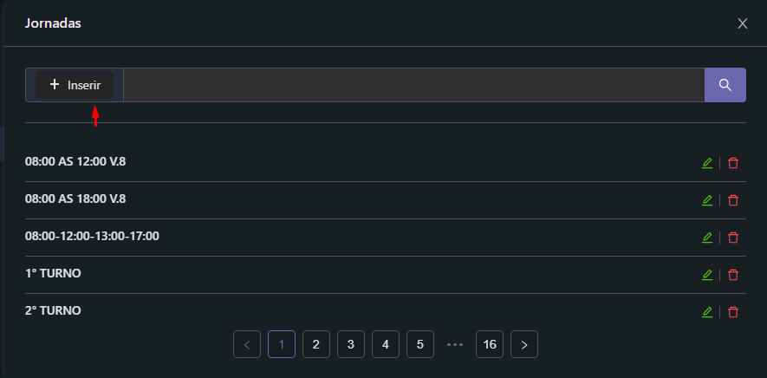Go to previous page with left chevron
Image resolution: width=767 pixels, height=378 pixels.
(x=247, y=344)
